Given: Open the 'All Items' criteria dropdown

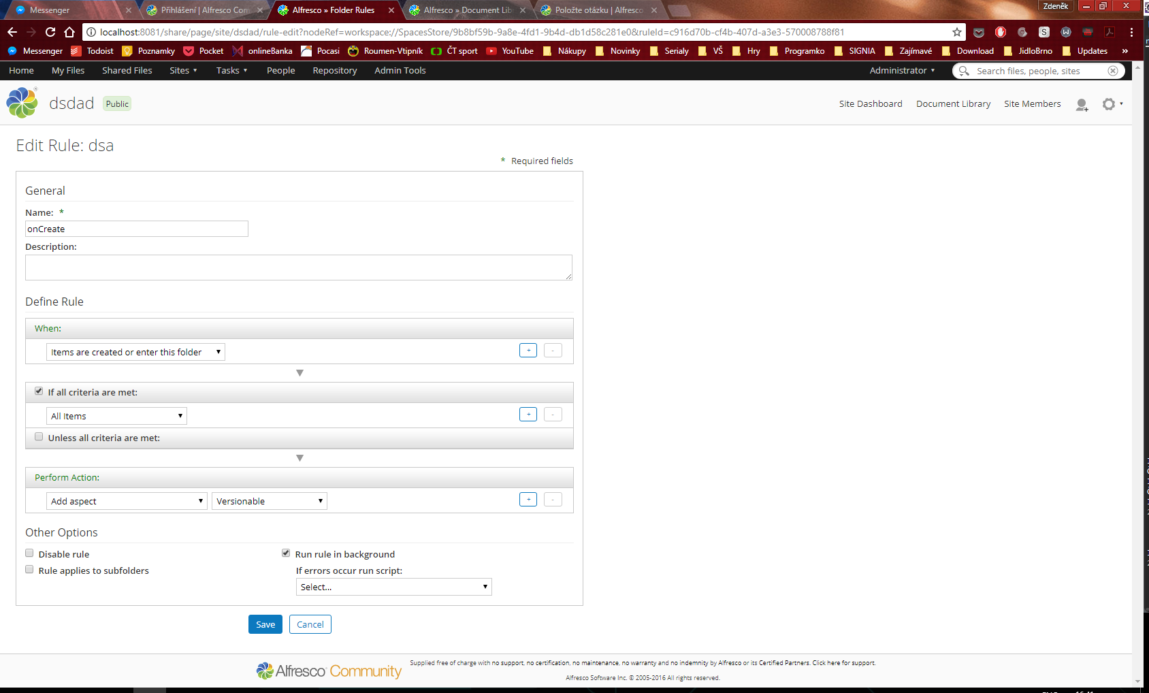Looking at the screenshot, I should (x=116, y=416).
